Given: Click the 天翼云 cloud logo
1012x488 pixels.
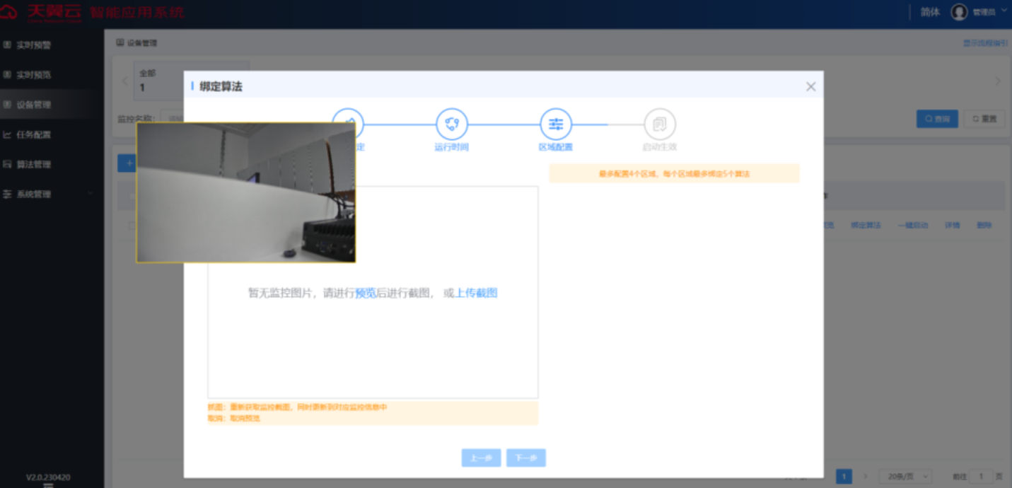Looking at the screenshot, I should coord(9,12).
